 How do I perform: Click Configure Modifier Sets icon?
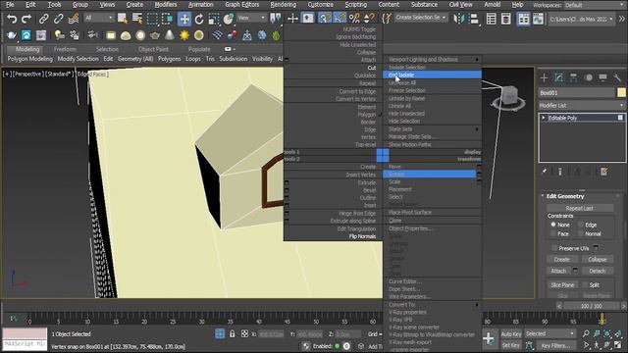pyautogui.click(x=603, y=172)
